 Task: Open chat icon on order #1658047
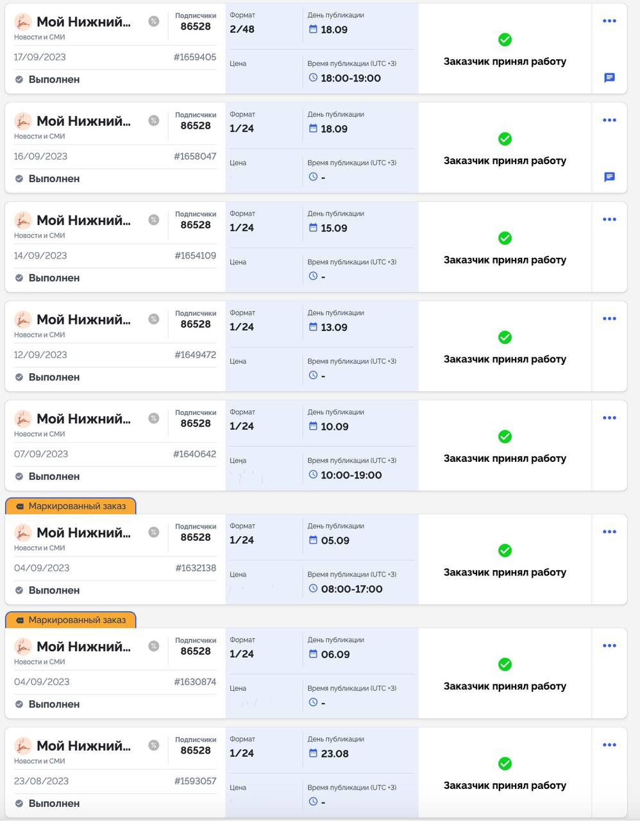pos(609,177)
